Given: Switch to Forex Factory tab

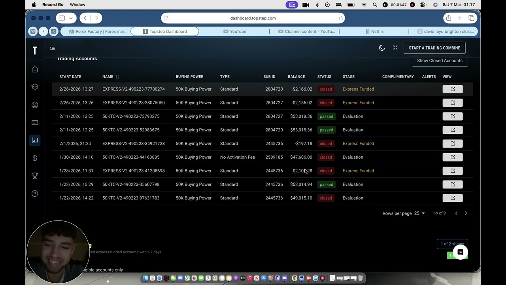Looking at the screenshot, I should tap(98, 32).
